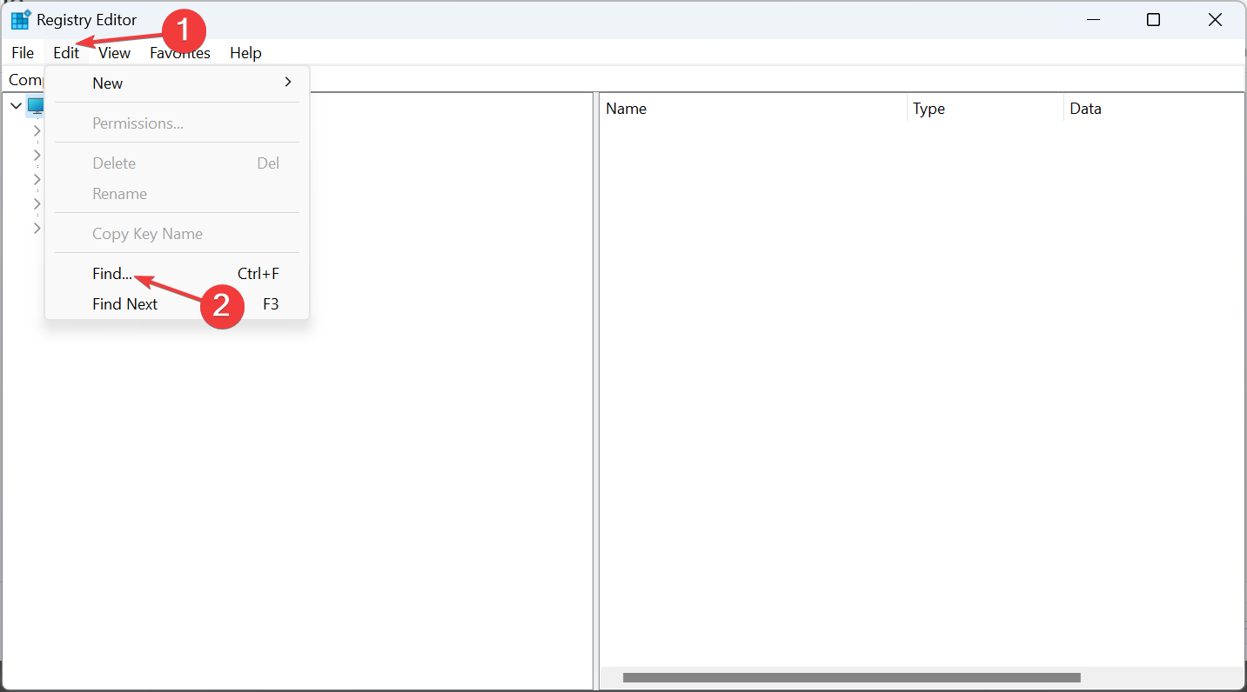Viewport: 1247px width, 692px height.
Task: Click the submenu arrow next to New
Action: [288, 83]
